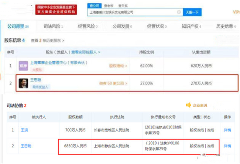Open 王思聪 in judicial assistance table

(26, 146)
